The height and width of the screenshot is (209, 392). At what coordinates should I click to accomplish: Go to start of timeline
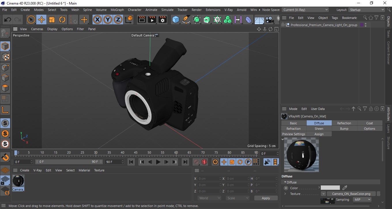[x=131, y=162]
